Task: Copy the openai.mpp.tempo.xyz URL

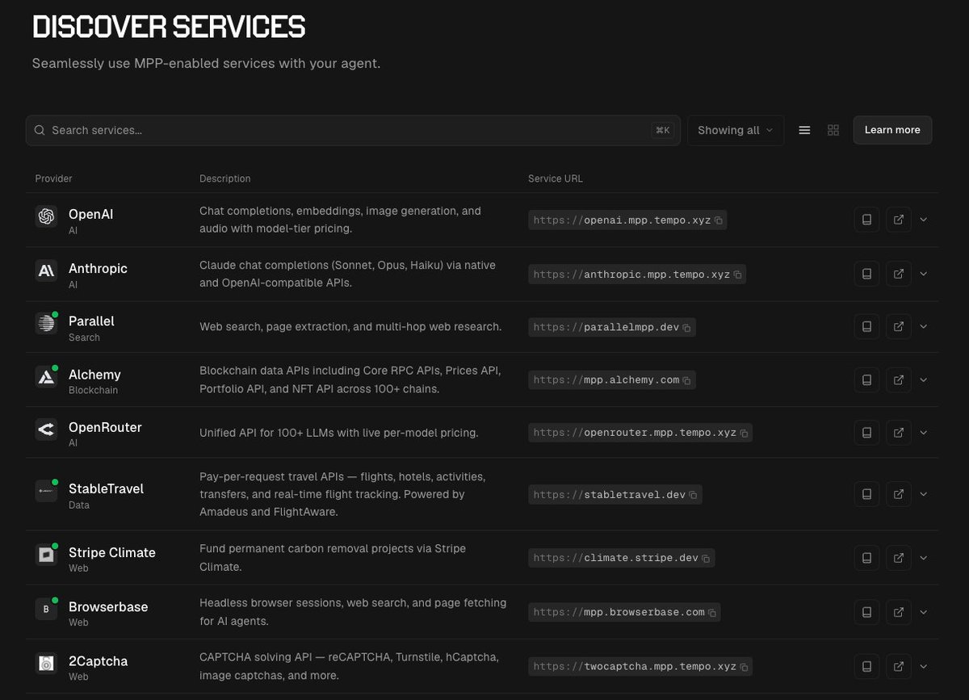Action: pyautogui.click(x=719, y=220)
